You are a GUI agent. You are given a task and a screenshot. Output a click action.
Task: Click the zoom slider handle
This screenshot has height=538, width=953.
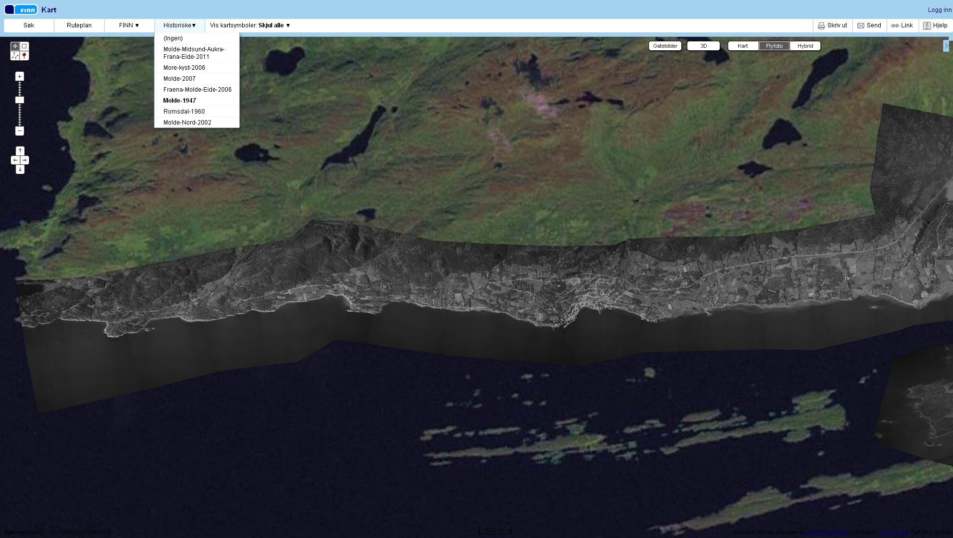(19, 100)
